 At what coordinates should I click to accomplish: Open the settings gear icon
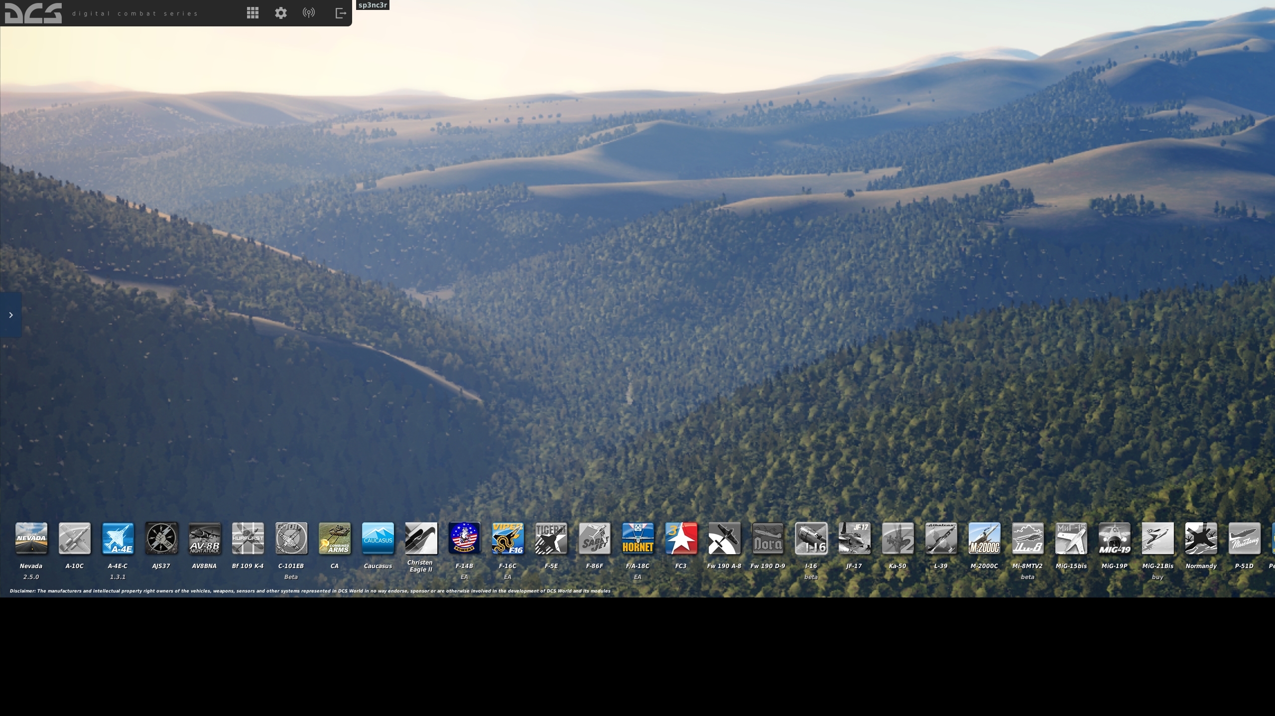pyautogui.click(x=281, y=13)
